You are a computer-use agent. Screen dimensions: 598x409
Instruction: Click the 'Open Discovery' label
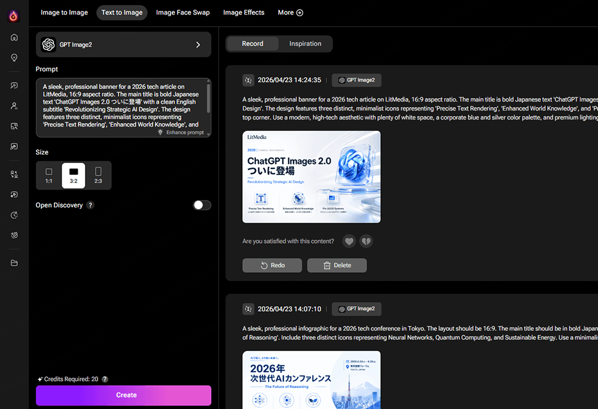(59, 205)
